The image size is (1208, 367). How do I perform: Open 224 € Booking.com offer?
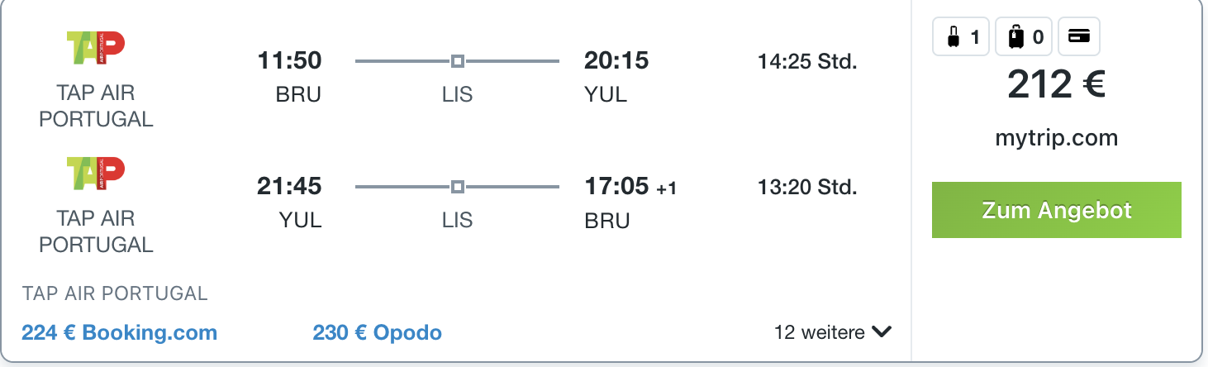click(x=120, y=333)
